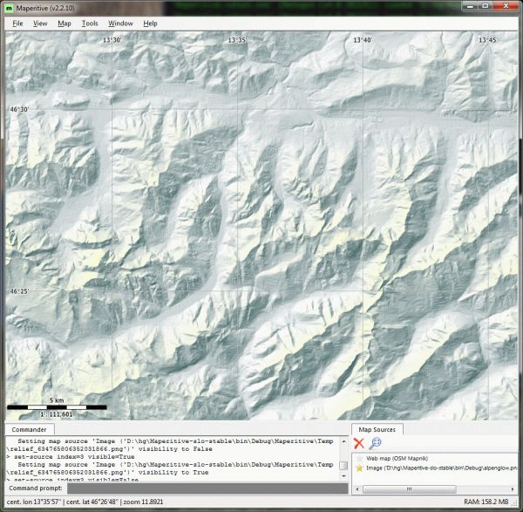Select the Web map (OSM Mapnik) source row

[435, 459]
